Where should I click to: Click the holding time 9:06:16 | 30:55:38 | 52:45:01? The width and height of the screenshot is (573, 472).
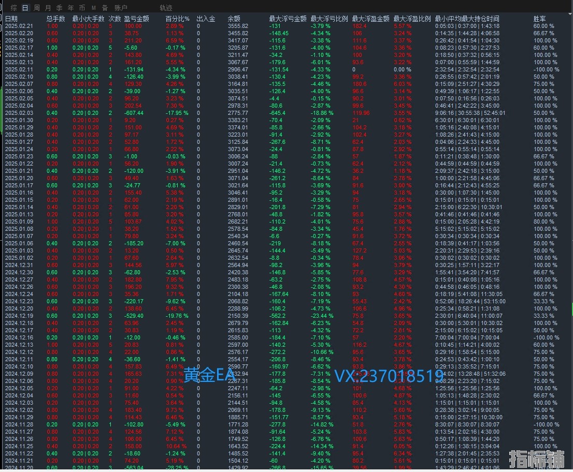click(470, 113)
